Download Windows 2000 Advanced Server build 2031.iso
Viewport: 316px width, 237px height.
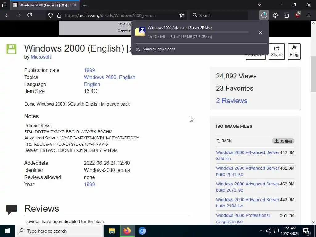(x=247, y=171)
